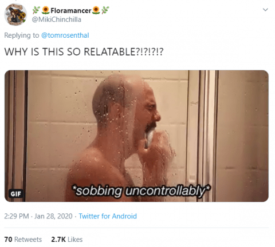This screenshot has height=247, width=275.
Task: Click the "Replying to" label
Action: [x=22, y=35]
